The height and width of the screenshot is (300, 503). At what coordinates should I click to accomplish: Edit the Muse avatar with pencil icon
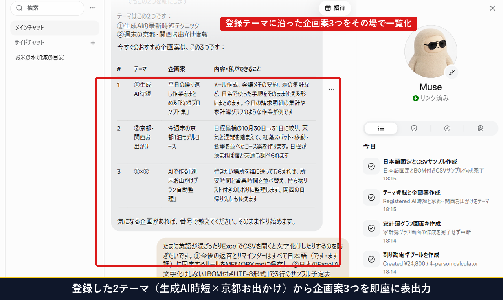pos(452,72)
